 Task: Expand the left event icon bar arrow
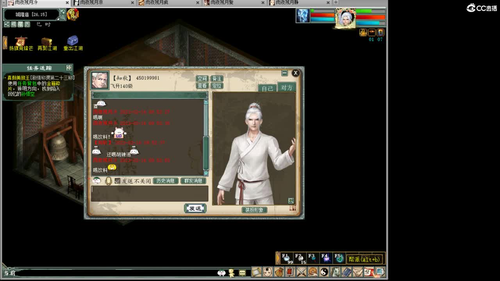coord(5,43)
